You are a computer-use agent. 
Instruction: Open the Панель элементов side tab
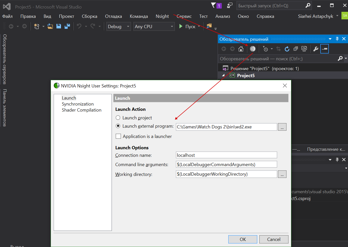tap(4, 108)
